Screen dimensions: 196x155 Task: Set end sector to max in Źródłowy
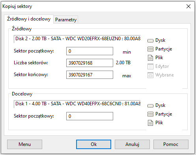point(127,76)
